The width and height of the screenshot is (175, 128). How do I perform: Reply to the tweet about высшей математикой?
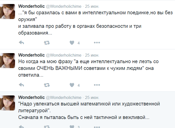point(22,127)
